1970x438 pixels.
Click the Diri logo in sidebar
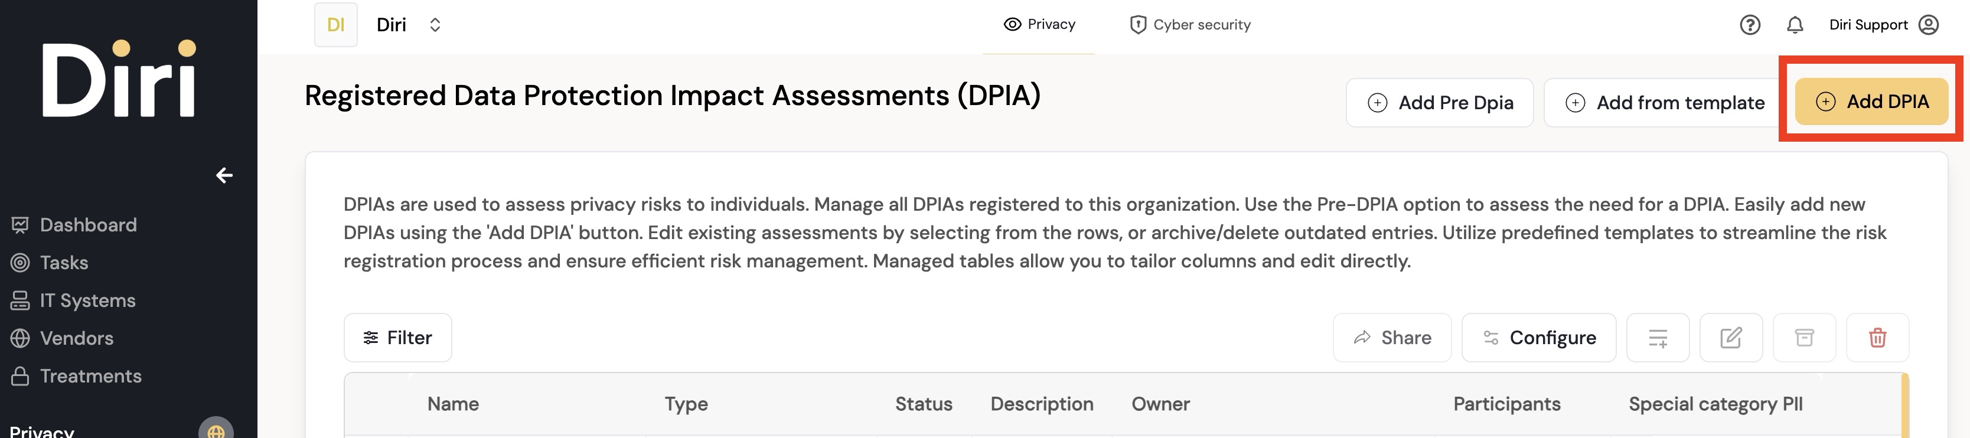point(119,79)
